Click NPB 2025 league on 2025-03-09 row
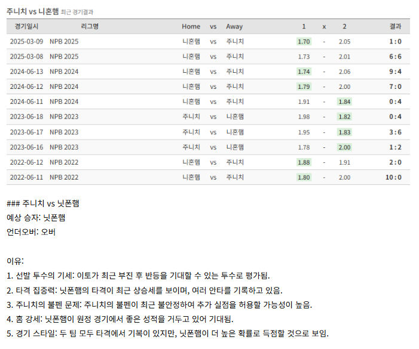Viewport: 419px width, 349px height. click(x=64, y=42)
